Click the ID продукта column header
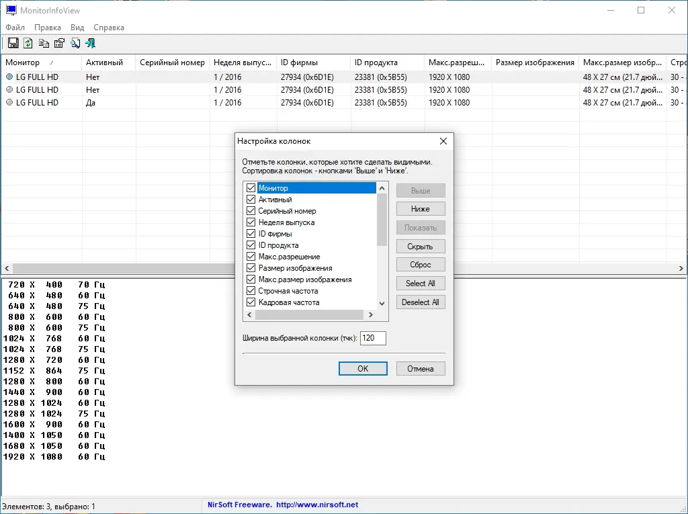This screenshot has height=514, width=688. click(x=388, y=62)
